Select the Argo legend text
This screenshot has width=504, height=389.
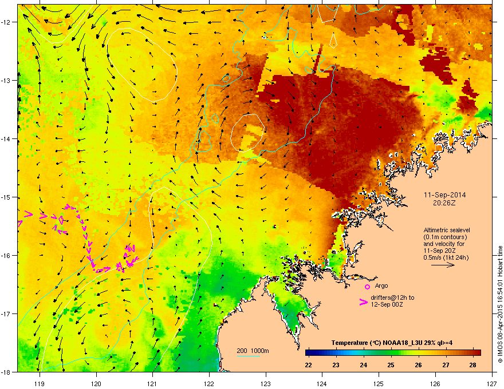(381, 285)
